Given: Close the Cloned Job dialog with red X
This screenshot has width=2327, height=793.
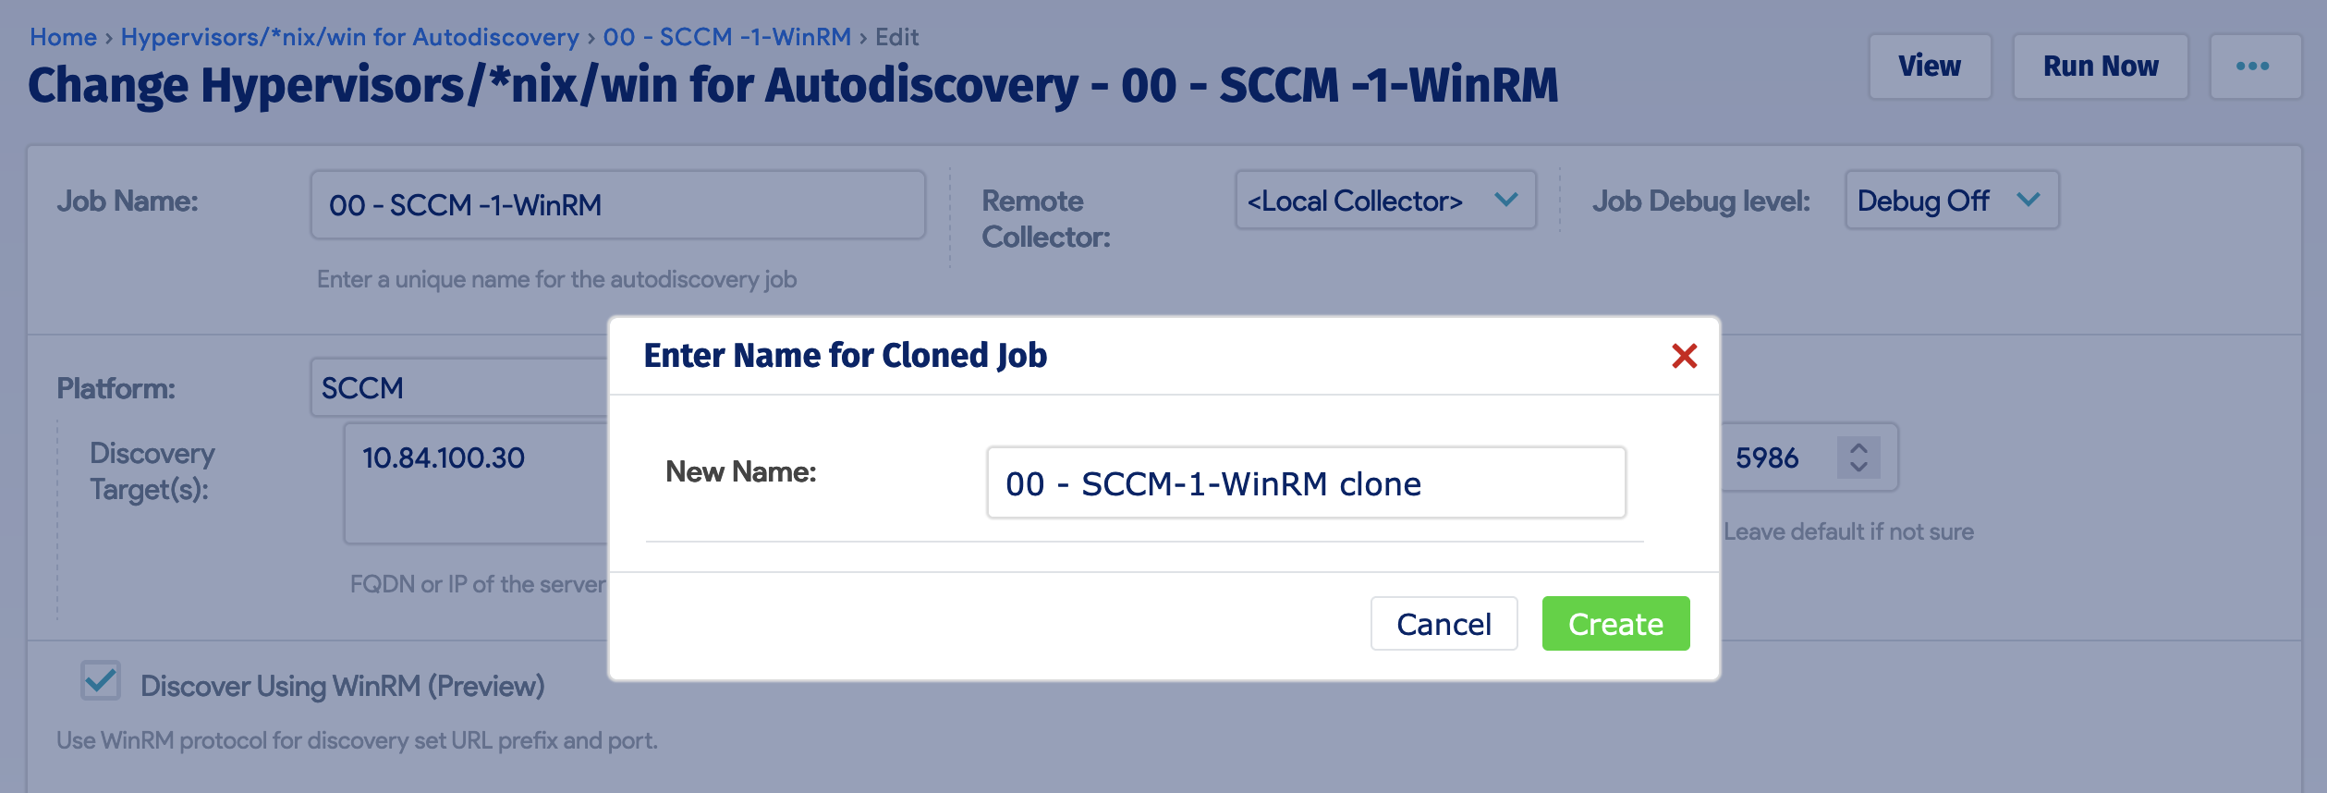Looking at the screenshot, I should click(x=1684, y=356).
